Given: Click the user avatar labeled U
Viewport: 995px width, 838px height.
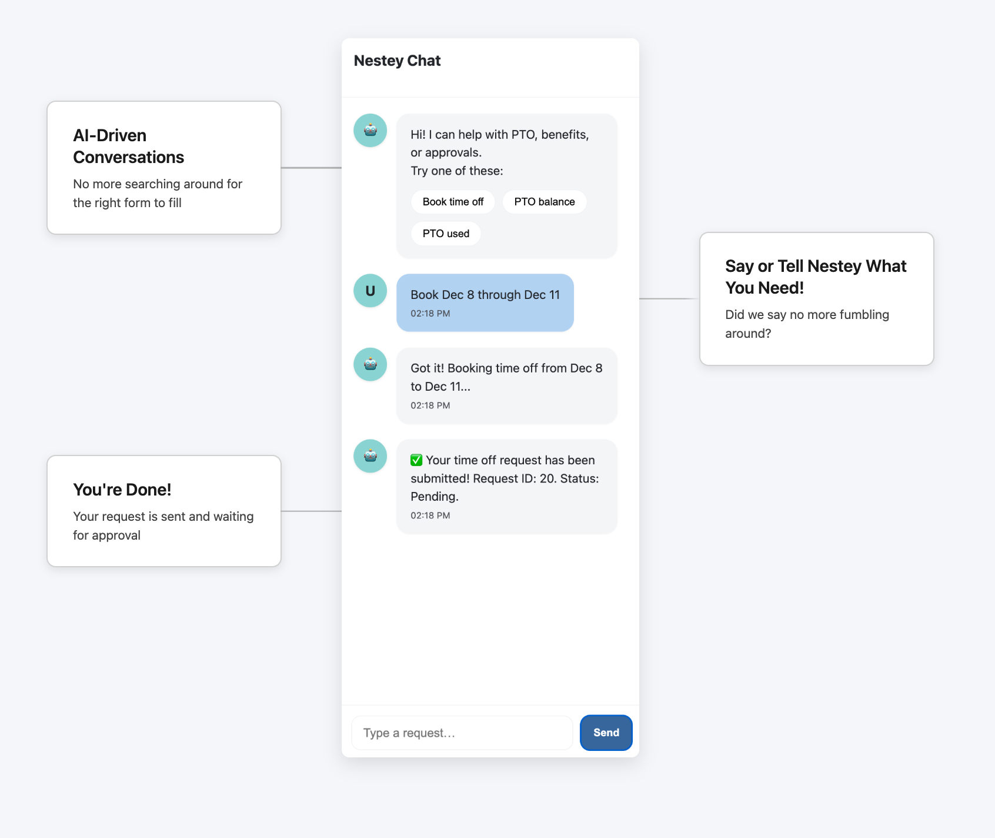Looking at the screenshot, I should [370, 290].
